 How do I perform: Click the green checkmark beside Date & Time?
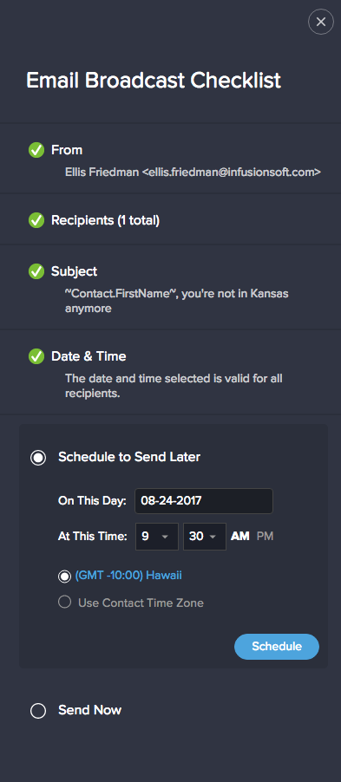pyautogui.click(x=36, y=356)
